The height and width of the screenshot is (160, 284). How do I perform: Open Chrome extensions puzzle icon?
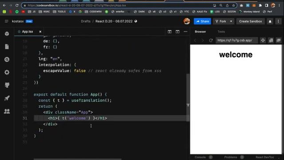pos(260,5)
